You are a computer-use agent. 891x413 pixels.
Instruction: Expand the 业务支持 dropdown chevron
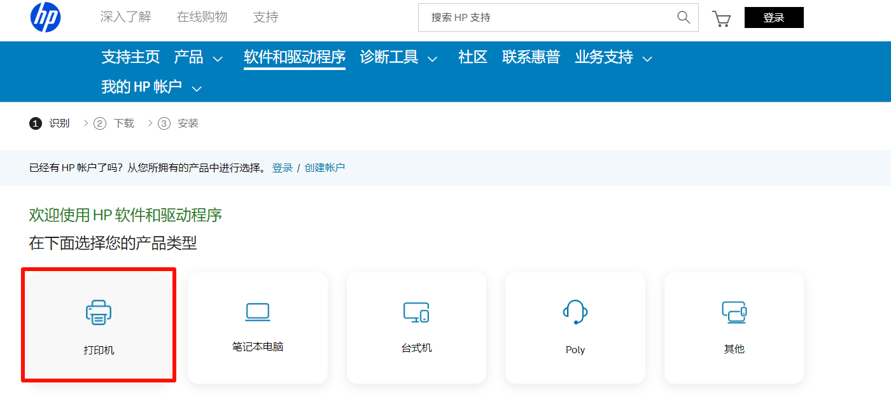coord(647,59)
